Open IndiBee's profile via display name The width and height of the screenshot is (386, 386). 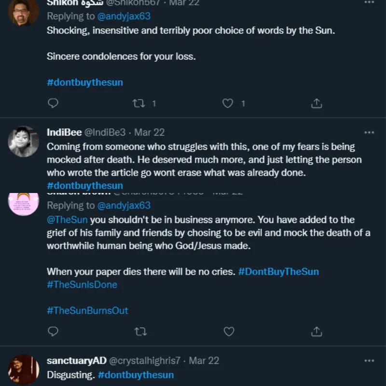(x=64, y=133)
